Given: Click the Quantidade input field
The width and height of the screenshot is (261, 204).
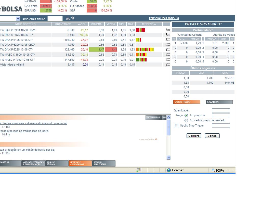Looking at the screenshot, I should 221,110.
